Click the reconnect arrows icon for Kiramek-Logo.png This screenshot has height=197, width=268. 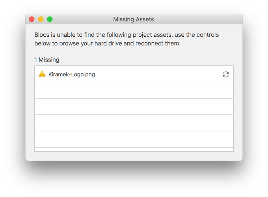(x=225, y=74)
